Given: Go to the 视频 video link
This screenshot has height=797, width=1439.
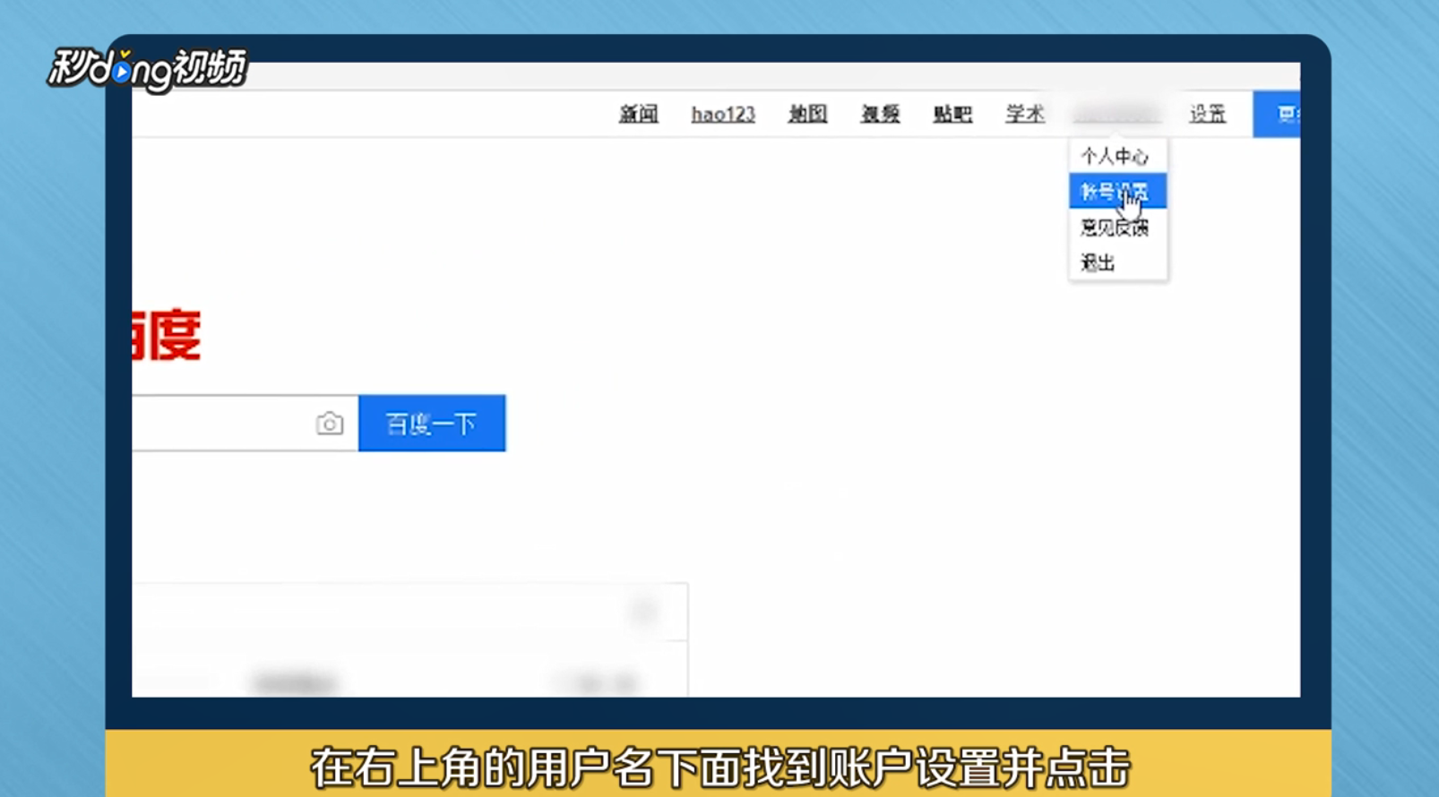Looking at the screenshot, I should click(x=880, y=114).
